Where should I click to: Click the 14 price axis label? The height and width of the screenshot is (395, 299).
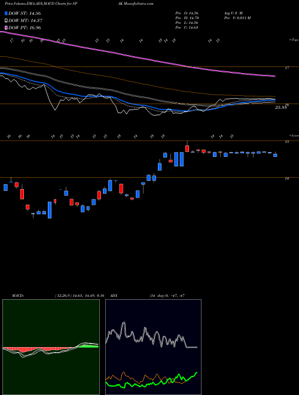(x=286, y=178)
